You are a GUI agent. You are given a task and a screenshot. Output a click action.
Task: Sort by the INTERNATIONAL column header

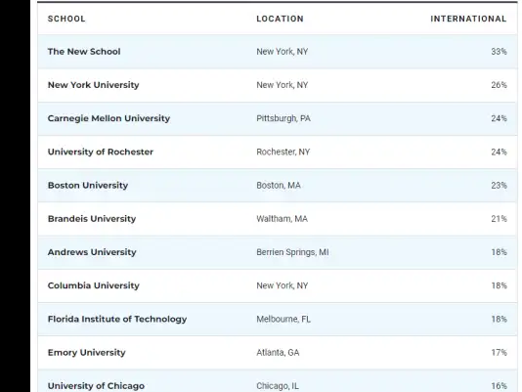468,19
